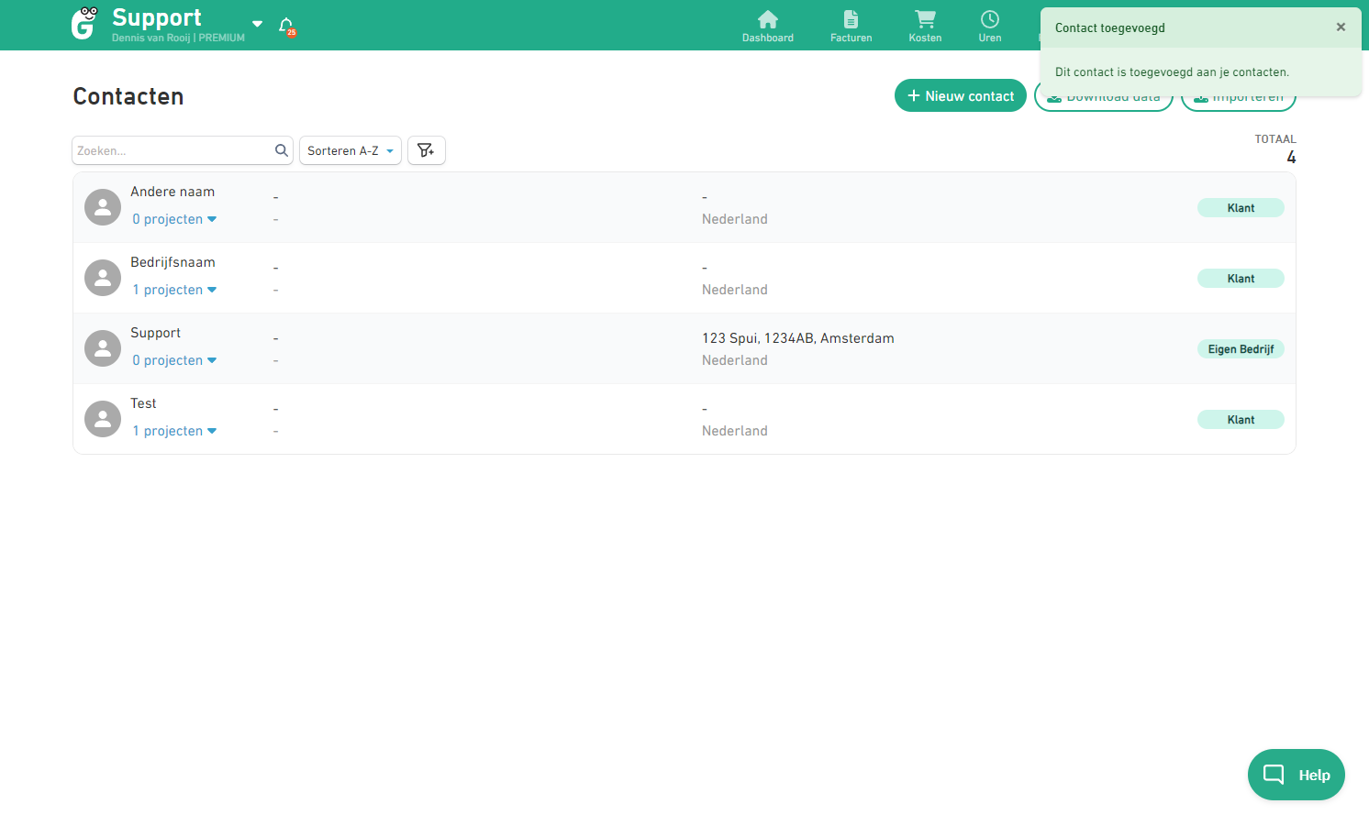Image resolution: width=1369 pixels, height=826 pixels.
Task: Open the Help chat button
Action: click(1296, 775)
